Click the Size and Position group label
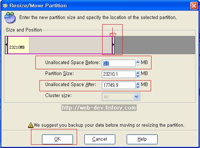 tap(24, 30)
